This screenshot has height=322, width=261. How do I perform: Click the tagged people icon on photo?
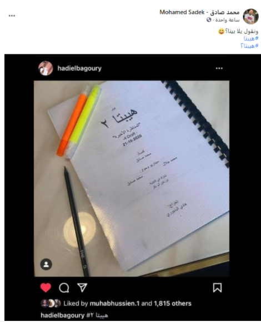(x=46, y=264)
